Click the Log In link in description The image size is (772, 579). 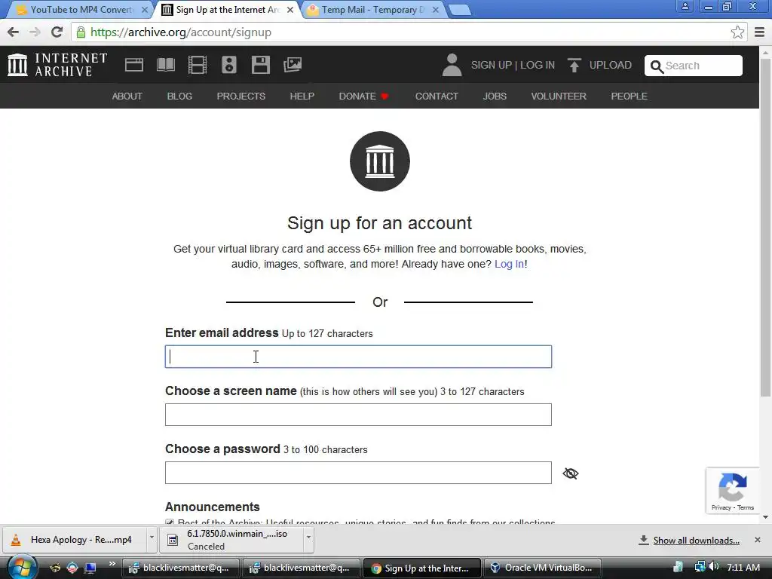coord(509,264)
